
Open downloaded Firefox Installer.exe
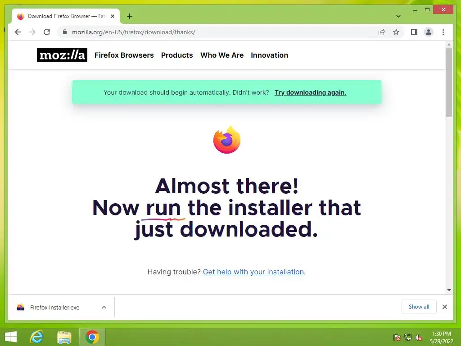tap(54, 307)
